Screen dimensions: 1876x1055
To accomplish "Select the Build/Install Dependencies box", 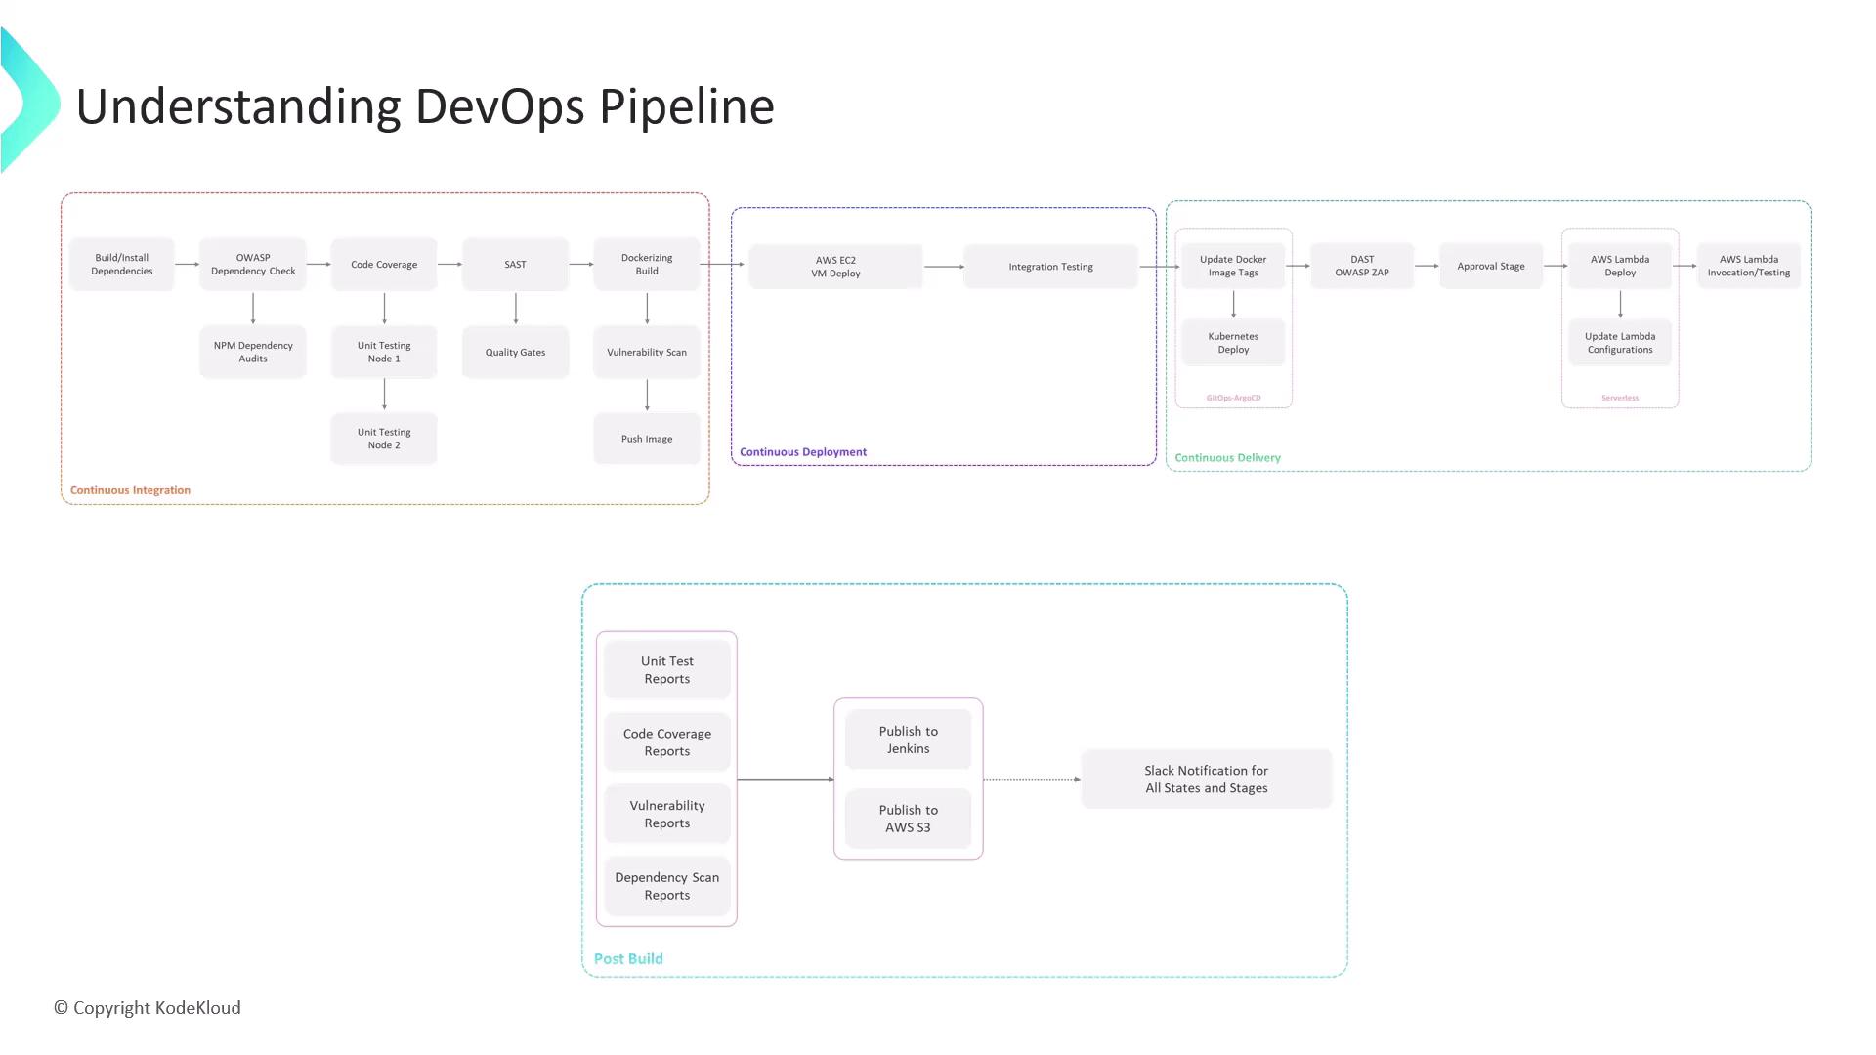I will 122,265.
